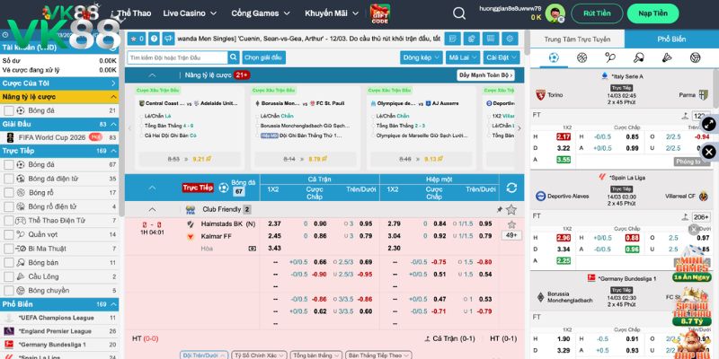Switch to the Phổ Biến tab
719x359 pixels.
click(x=671, y=39)
